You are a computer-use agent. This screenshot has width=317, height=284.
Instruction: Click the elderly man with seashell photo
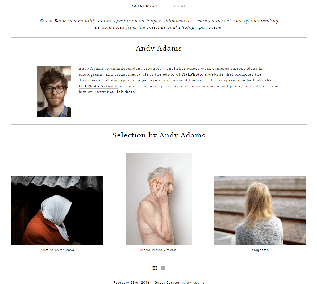159,198
